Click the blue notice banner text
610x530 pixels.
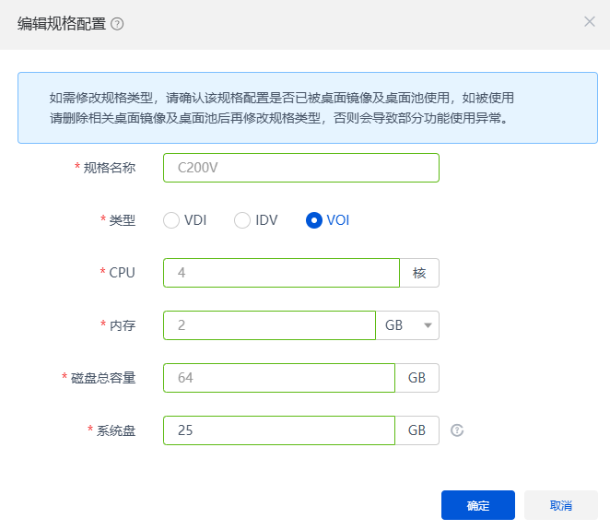(x=281, y=108)
